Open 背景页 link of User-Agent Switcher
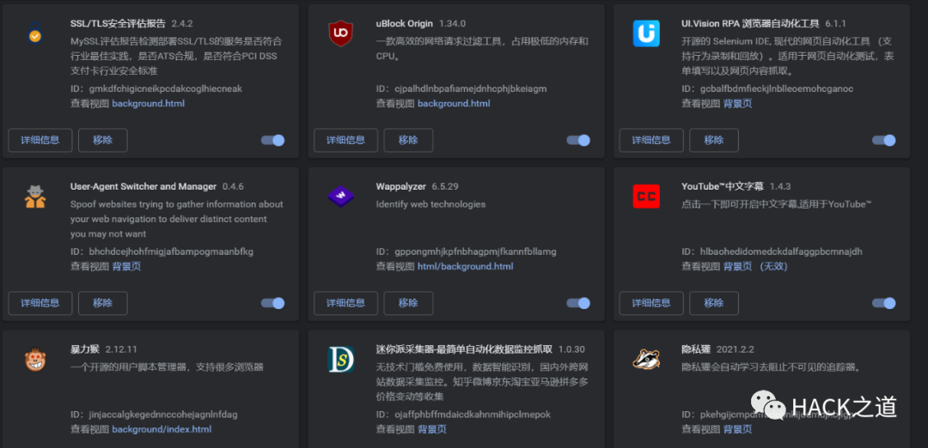 126,267
